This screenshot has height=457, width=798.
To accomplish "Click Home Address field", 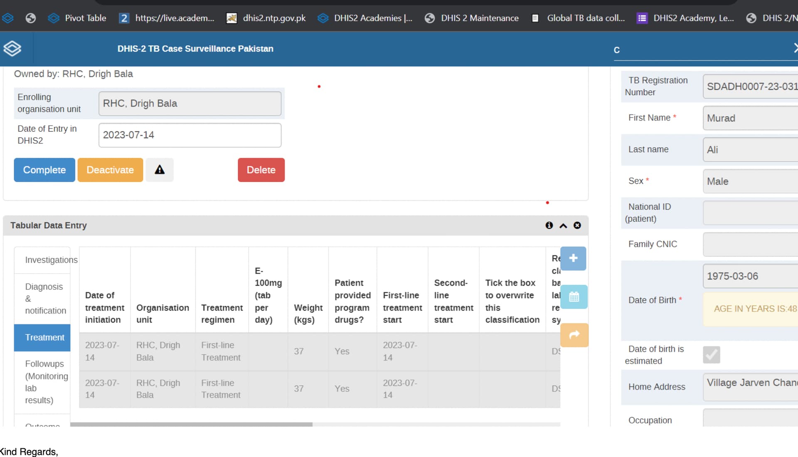I will click(x=750, y=387).
